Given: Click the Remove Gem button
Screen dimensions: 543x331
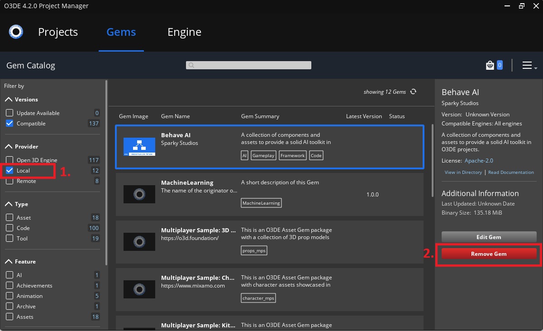Looking at the screenshot, I should click(x=488, y=254).
